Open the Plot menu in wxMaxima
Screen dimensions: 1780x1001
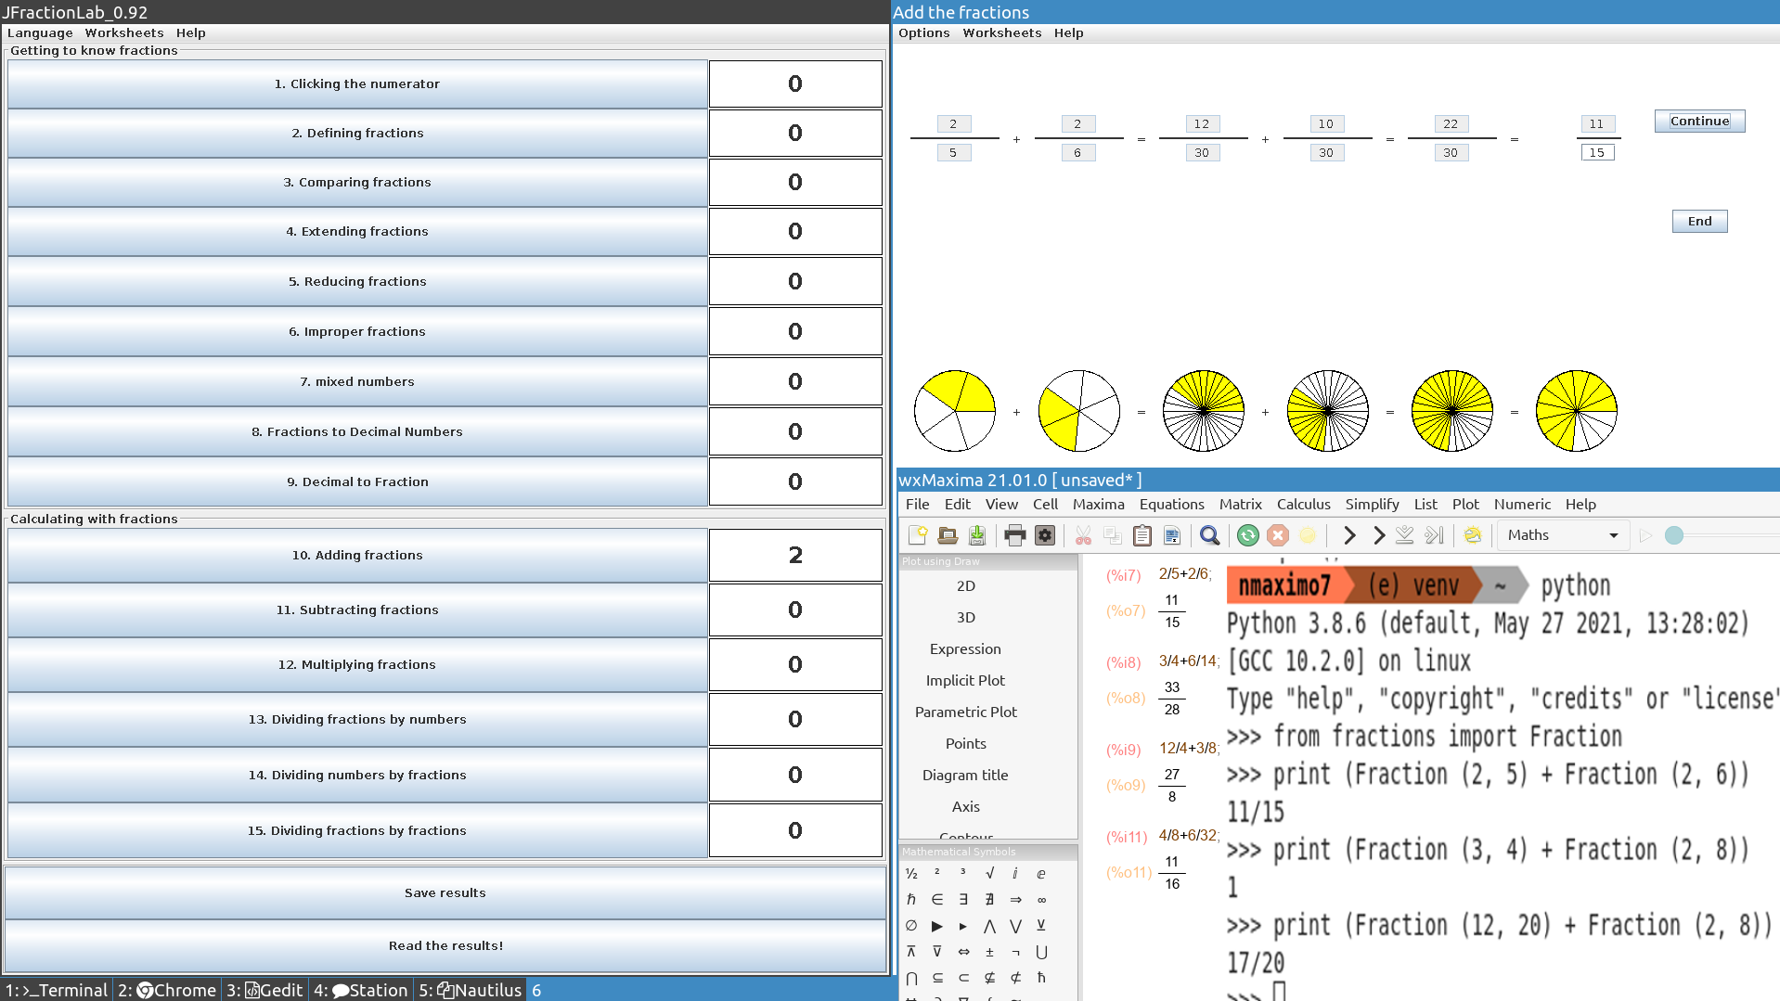coord(1465,504)
